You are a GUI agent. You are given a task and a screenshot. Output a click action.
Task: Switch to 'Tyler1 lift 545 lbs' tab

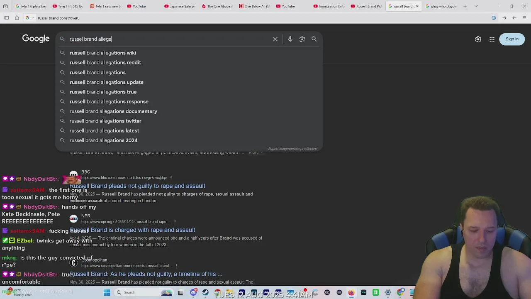click(68, 6)
